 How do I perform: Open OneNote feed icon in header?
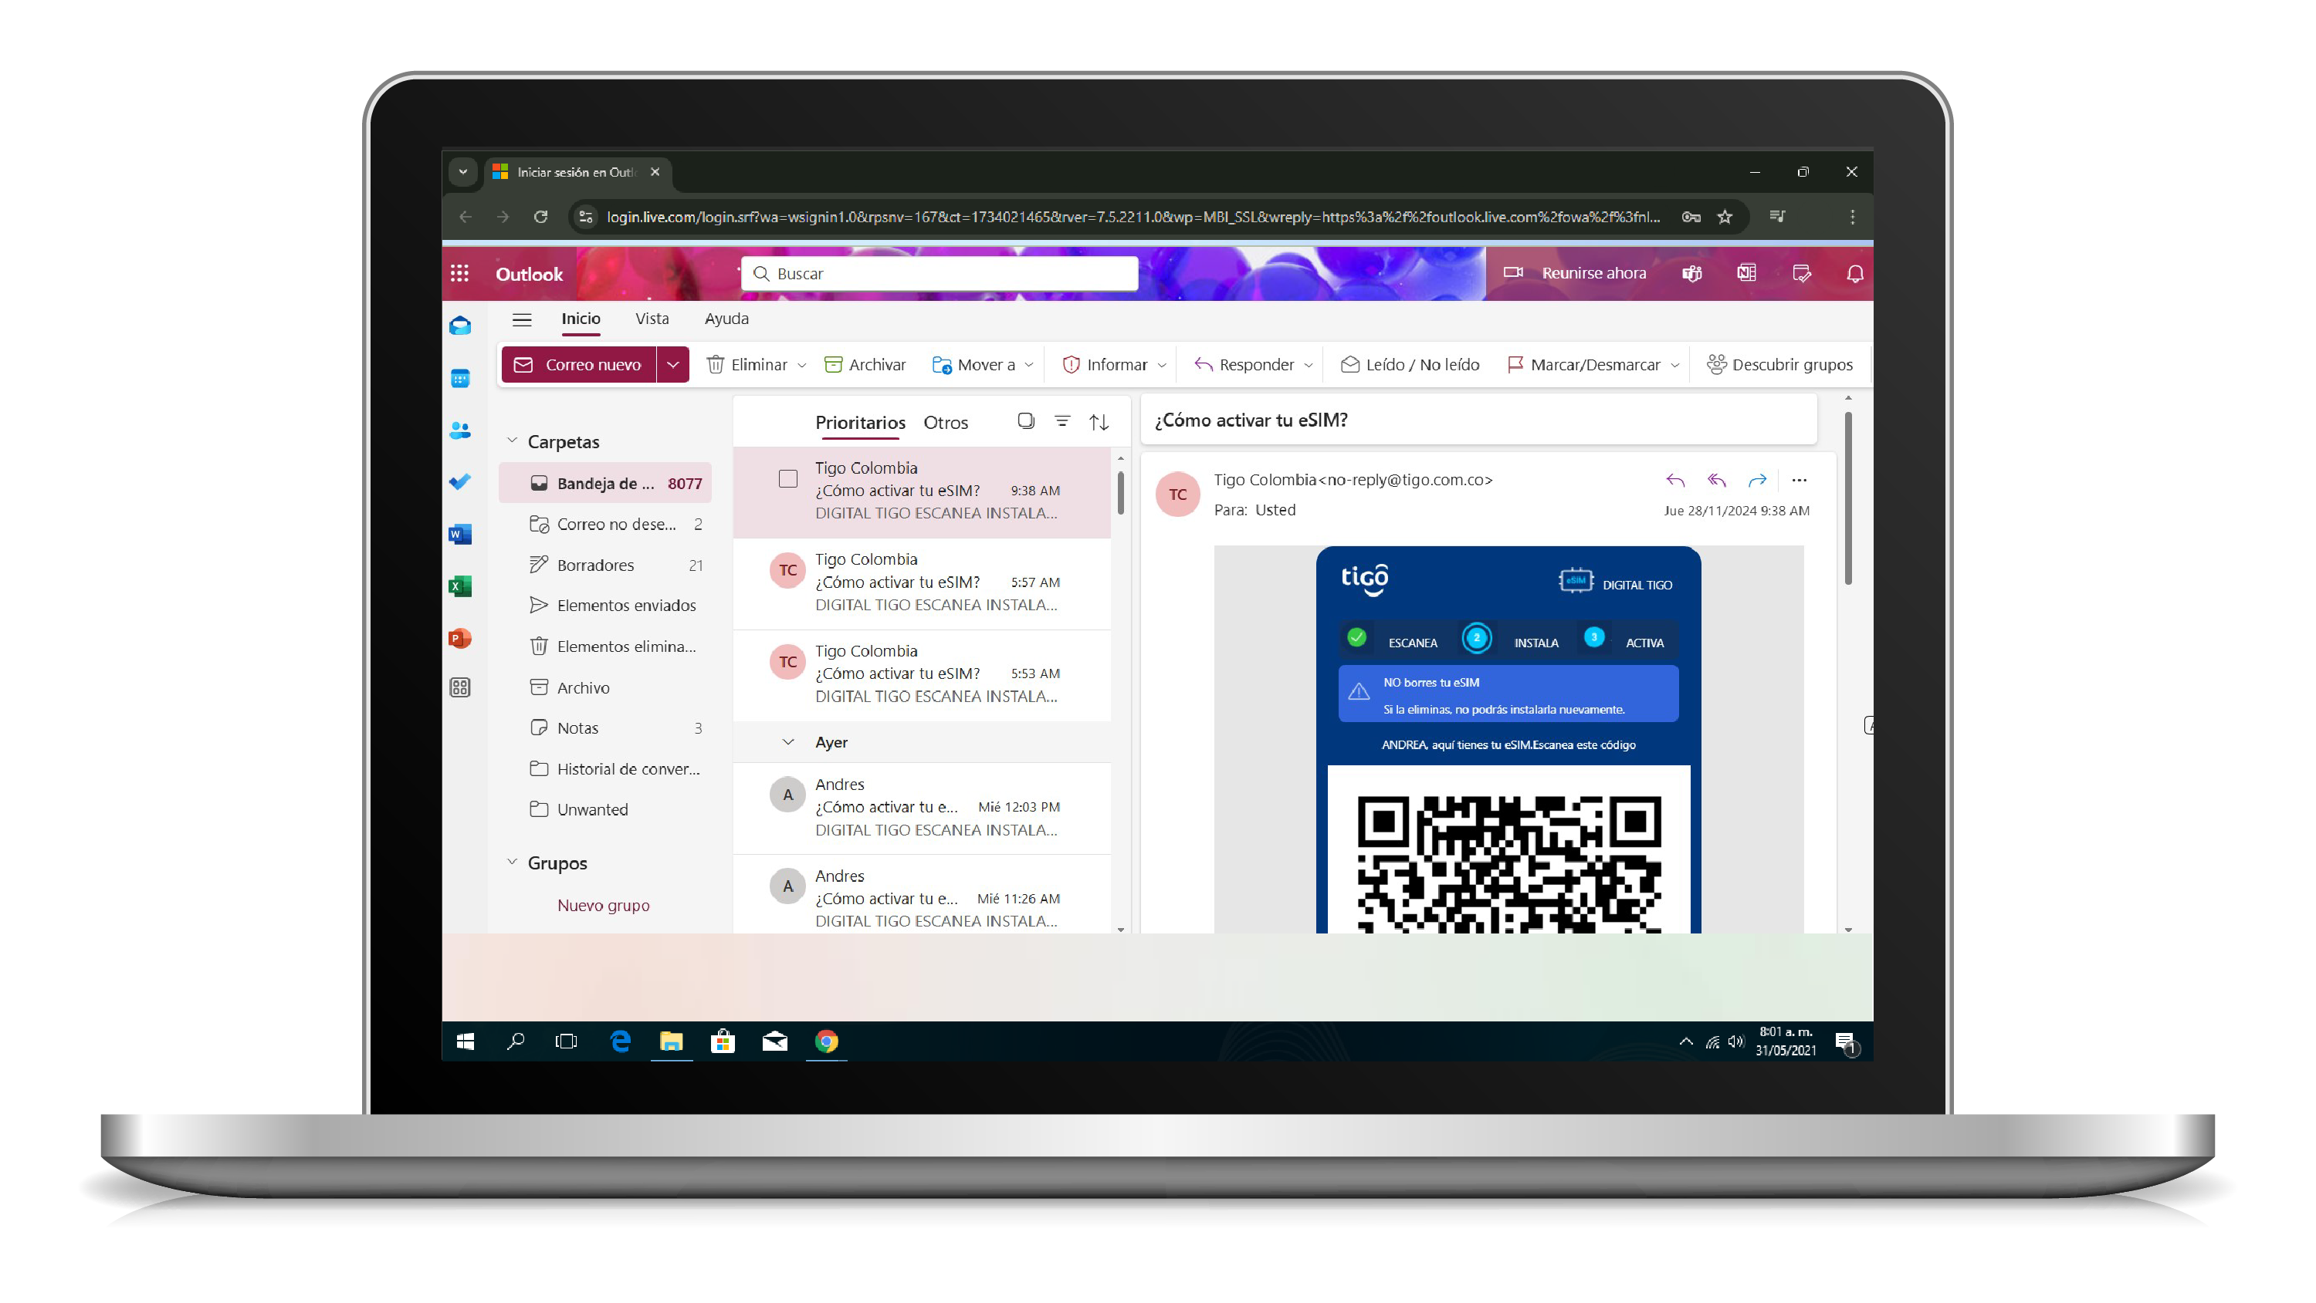[x=1746, y=273]
